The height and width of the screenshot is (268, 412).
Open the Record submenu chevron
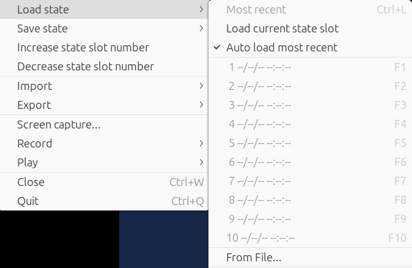coord(201,143)
